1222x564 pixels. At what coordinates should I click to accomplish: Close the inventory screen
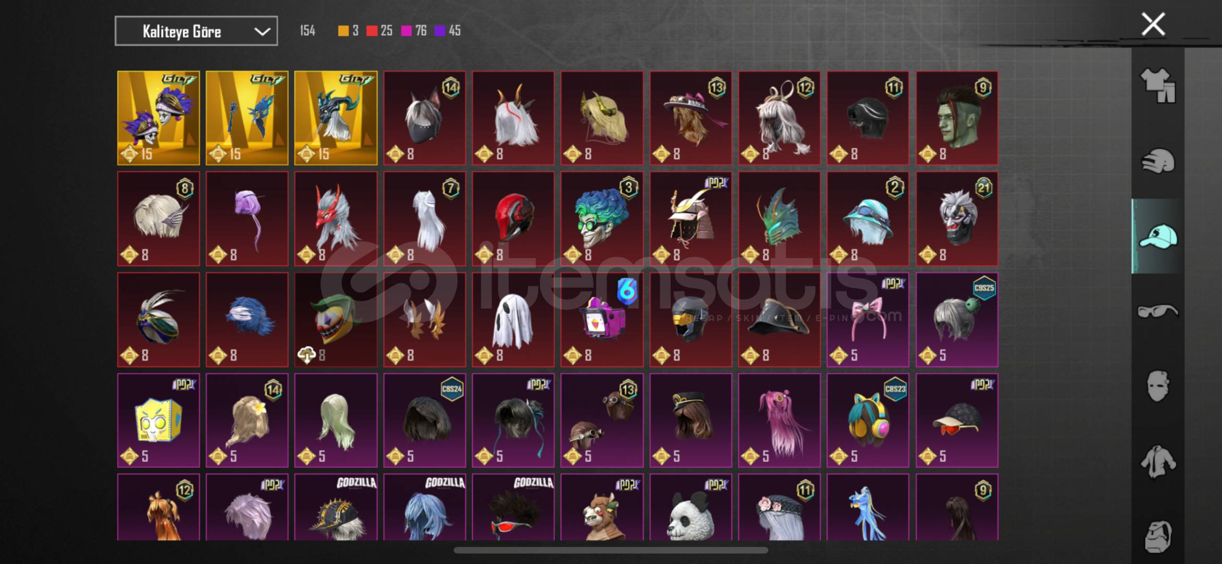pyautogui.click(x=1153, y=24)
